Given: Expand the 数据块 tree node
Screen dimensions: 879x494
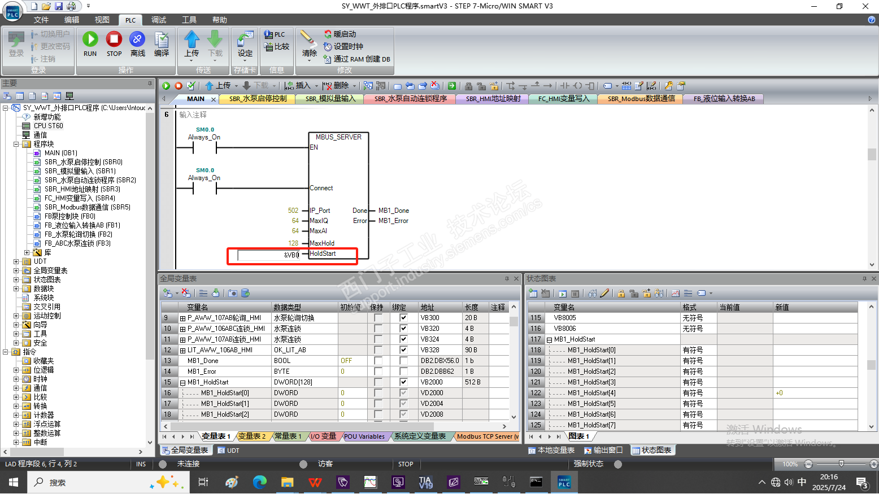Looking at the screenshot, I should (x=16, y=288).
